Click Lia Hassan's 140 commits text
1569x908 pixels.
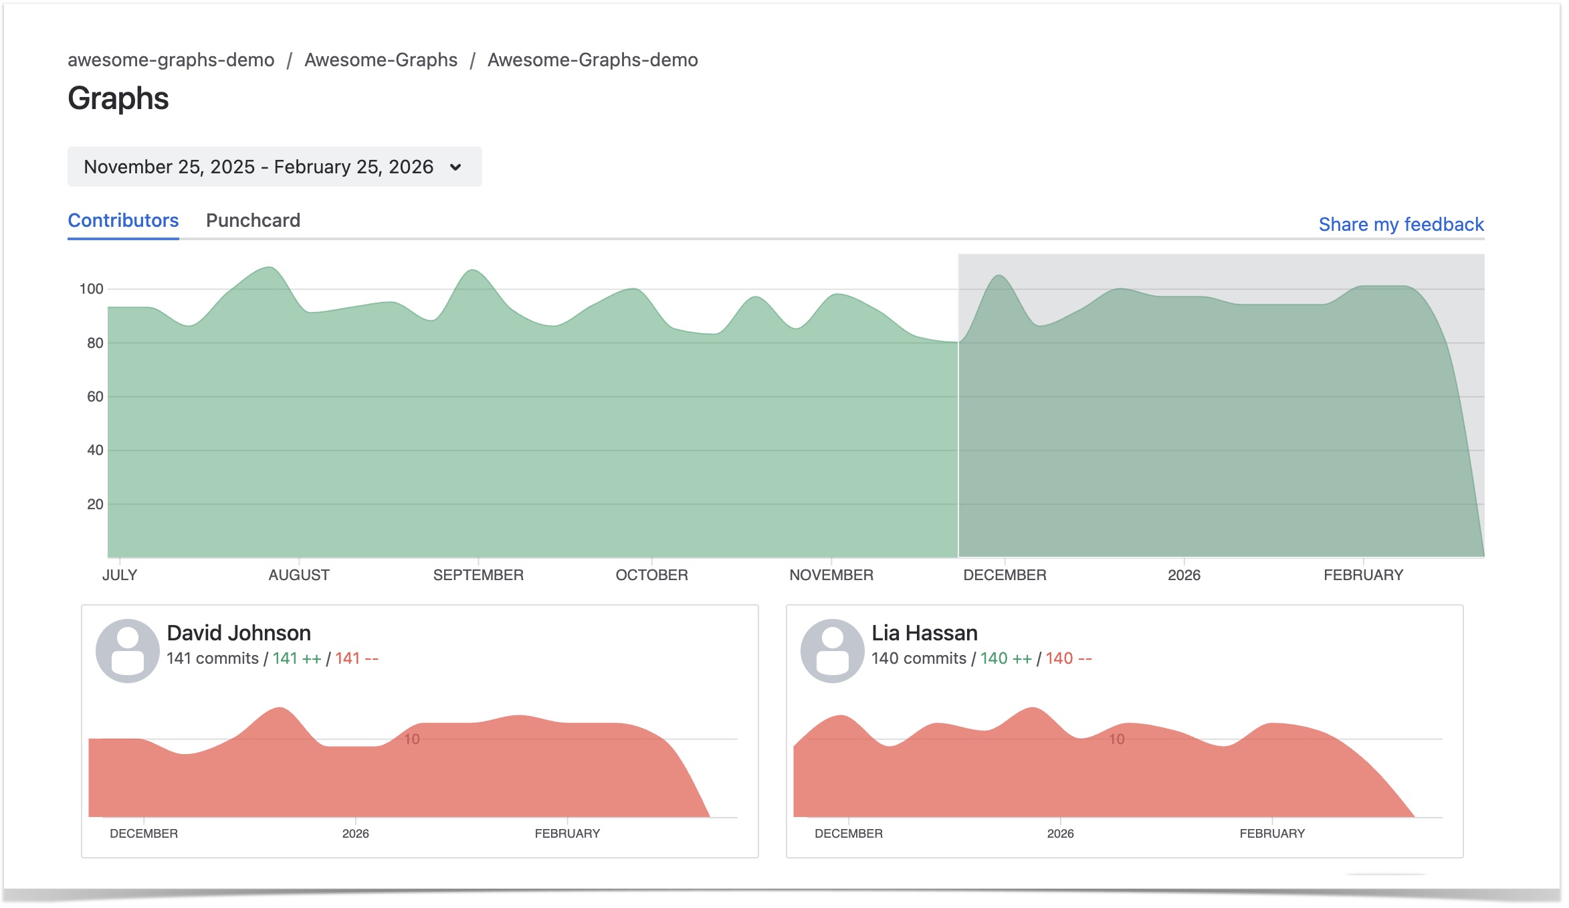(x=918, y=658)
